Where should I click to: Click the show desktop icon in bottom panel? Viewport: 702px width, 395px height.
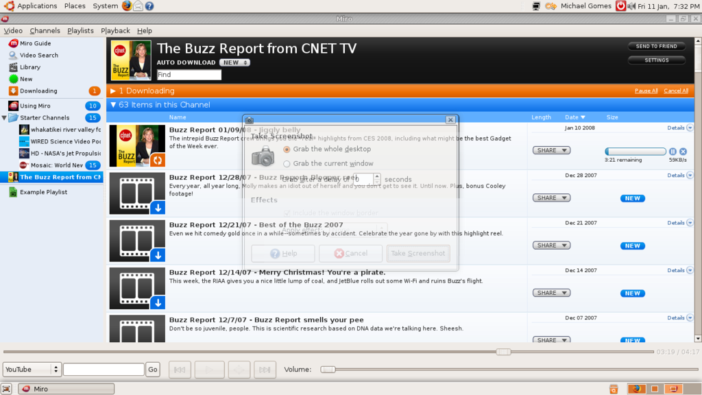[x=5, y=389]
